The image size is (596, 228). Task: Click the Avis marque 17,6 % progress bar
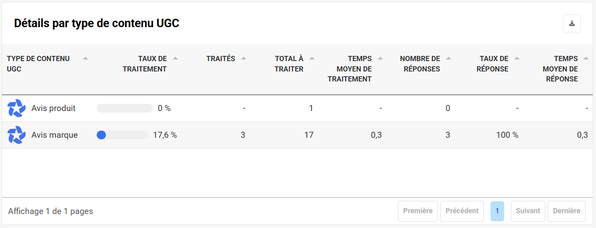pos(122,135)
